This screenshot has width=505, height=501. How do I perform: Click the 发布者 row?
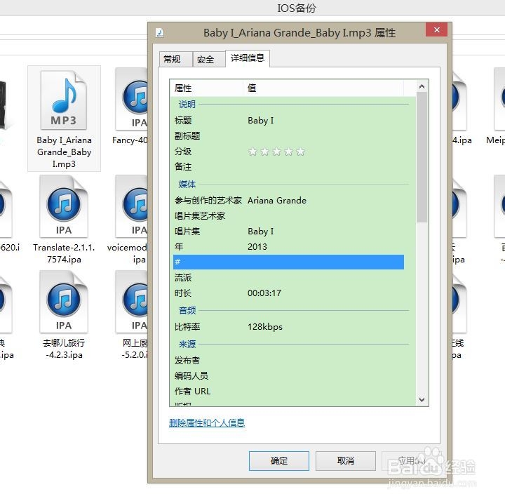coord(288,360)
